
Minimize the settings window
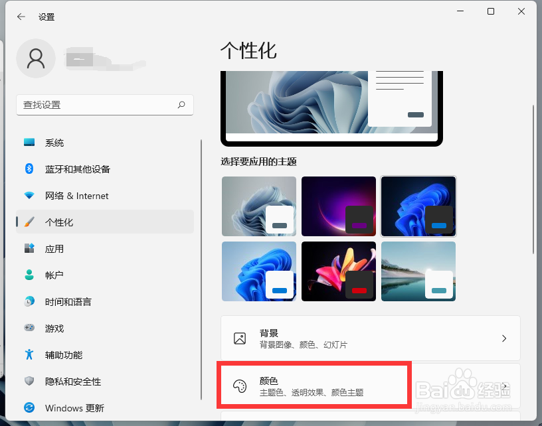(x=460, y=11)
